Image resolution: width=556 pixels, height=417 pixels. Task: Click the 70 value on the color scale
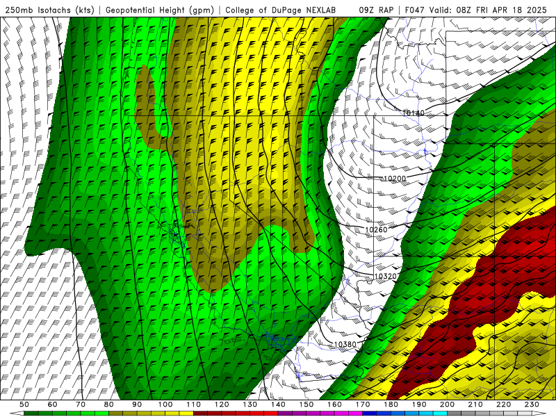tap(81, 404)
